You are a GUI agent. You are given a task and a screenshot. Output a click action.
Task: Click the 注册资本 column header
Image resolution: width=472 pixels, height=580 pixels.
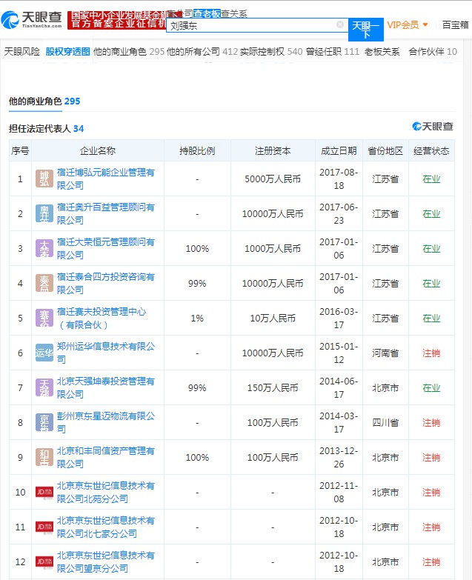pos(273,150)
